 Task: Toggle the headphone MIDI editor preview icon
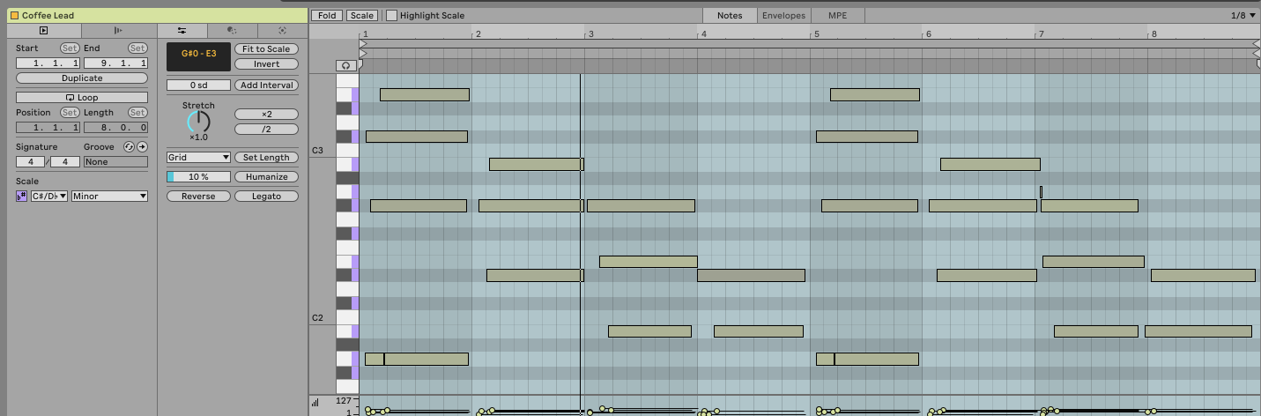pyautogui.click(x=345, y=66)
